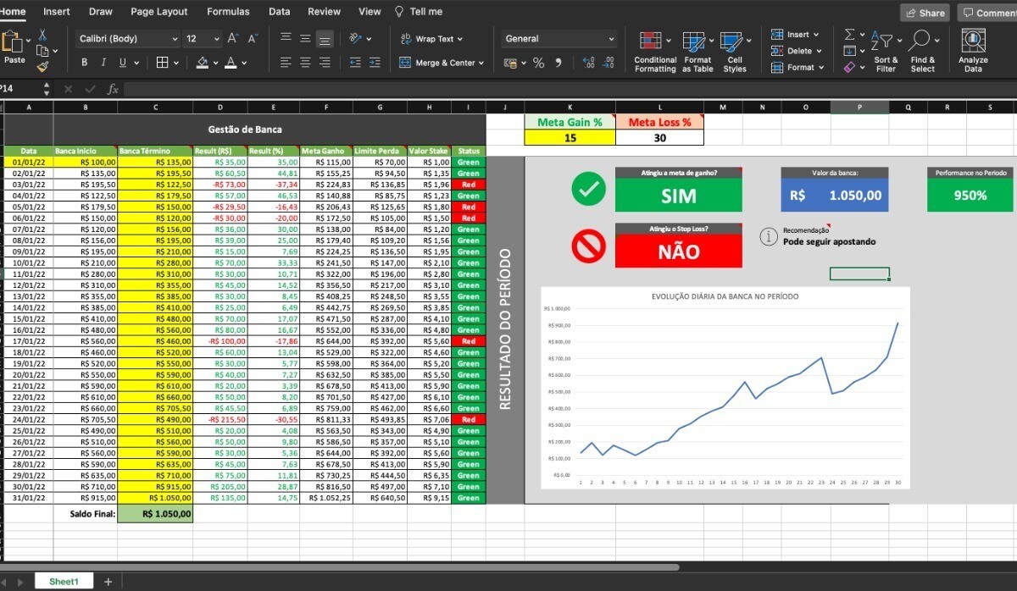Click the Analyze Data icon
The width and height of the screenshot is (1017, 591).
click(x=973, y=50)
